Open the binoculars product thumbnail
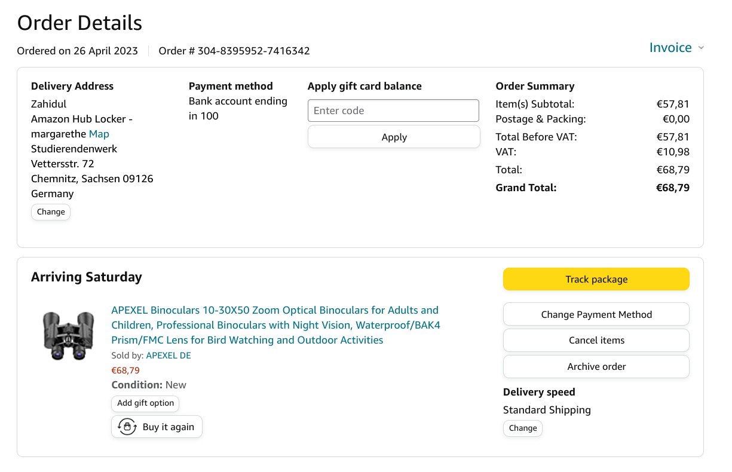 click(68, 336)
